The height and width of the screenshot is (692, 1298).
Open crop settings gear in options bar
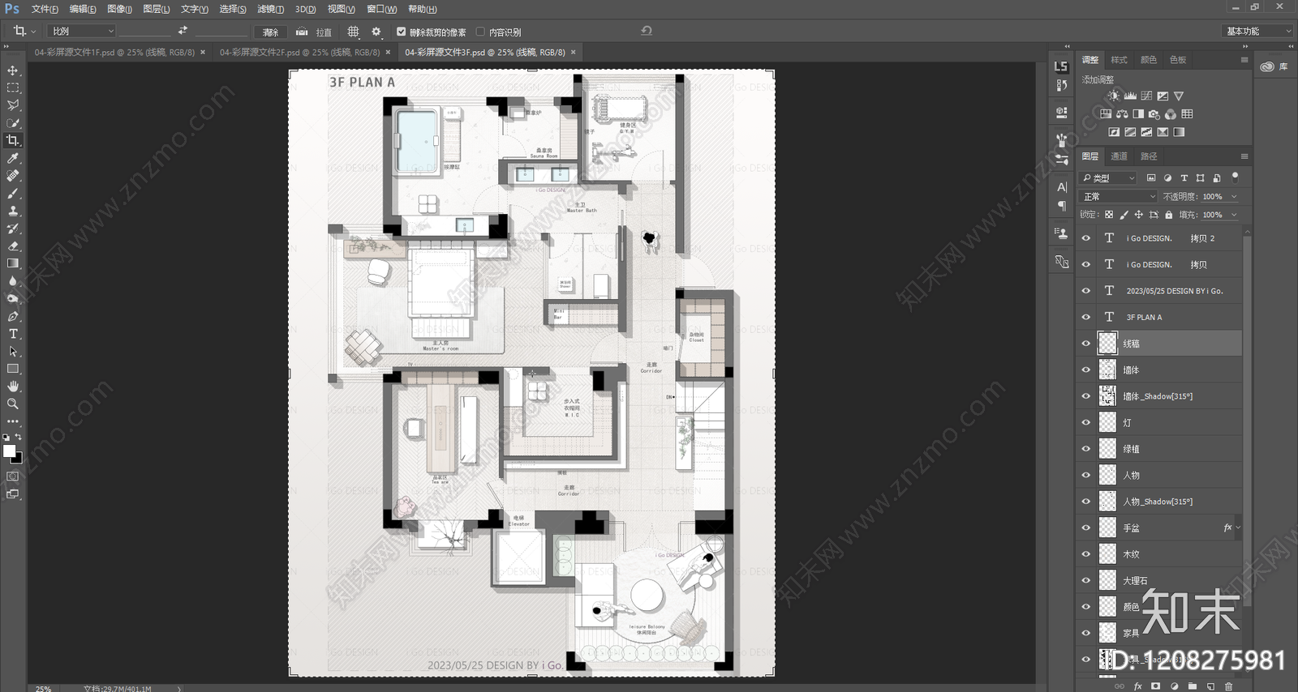(x=376, y=32)
